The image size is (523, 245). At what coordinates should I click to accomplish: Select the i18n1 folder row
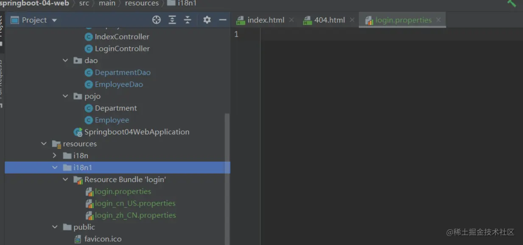(117, 168)
